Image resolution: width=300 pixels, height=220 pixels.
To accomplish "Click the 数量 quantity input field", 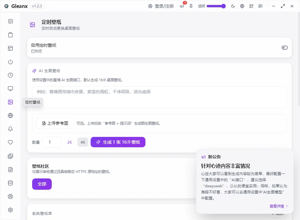I will (x=52, y=142).
